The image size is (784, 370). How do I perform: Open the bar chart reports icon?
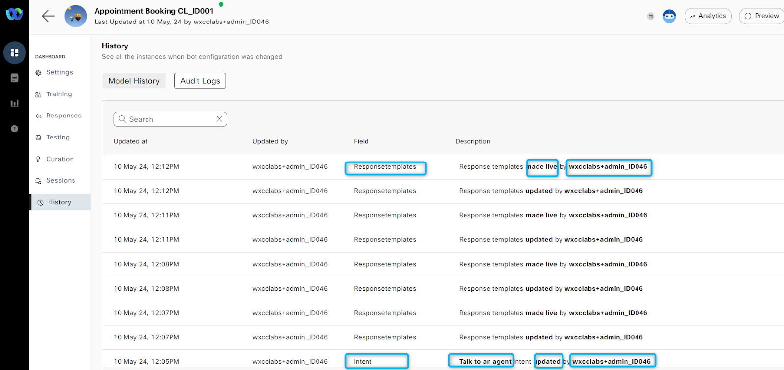click(15, 103)
